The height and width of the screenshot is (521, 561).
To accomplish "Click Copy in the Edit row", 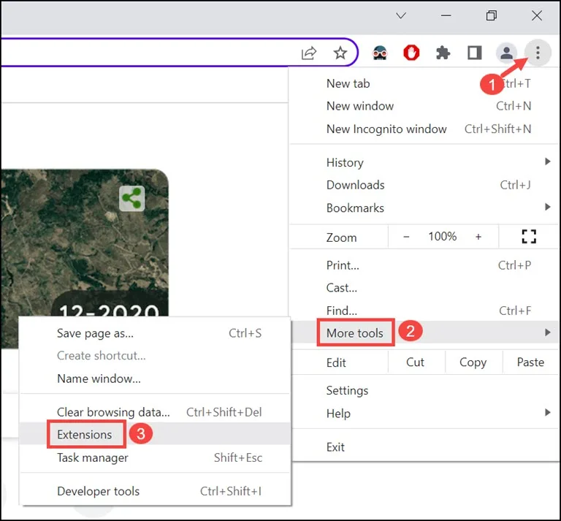I will [x=473, y=362].
